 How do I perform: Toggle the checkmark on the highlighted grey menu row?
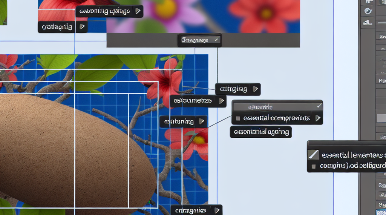319,107
